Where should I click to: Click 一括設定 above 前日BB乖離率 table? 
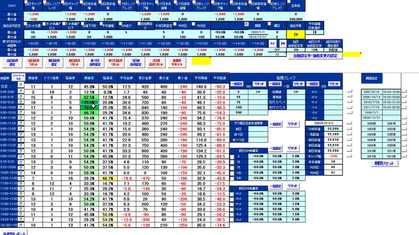coord(275,186)
